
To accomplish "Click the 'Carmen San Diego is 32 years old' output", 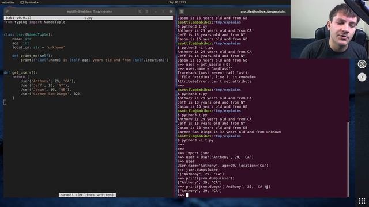I will click(229, 132).
